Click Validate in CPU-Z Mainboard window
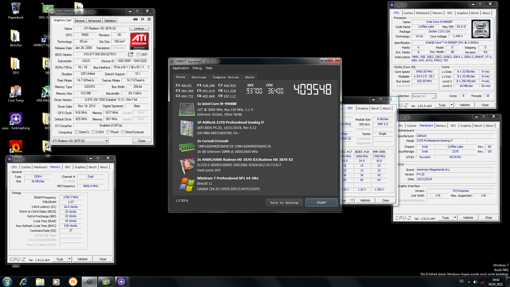 click(x=468, y=218)
